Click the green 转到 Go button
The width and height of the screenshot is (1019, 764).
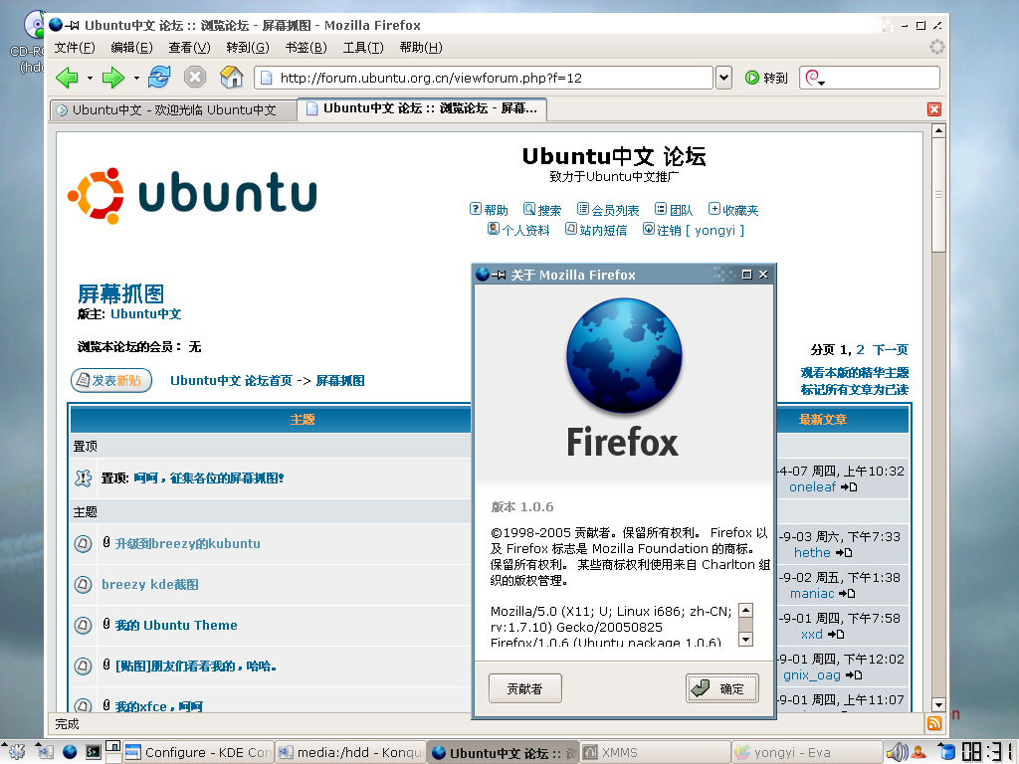coord(766,78)
